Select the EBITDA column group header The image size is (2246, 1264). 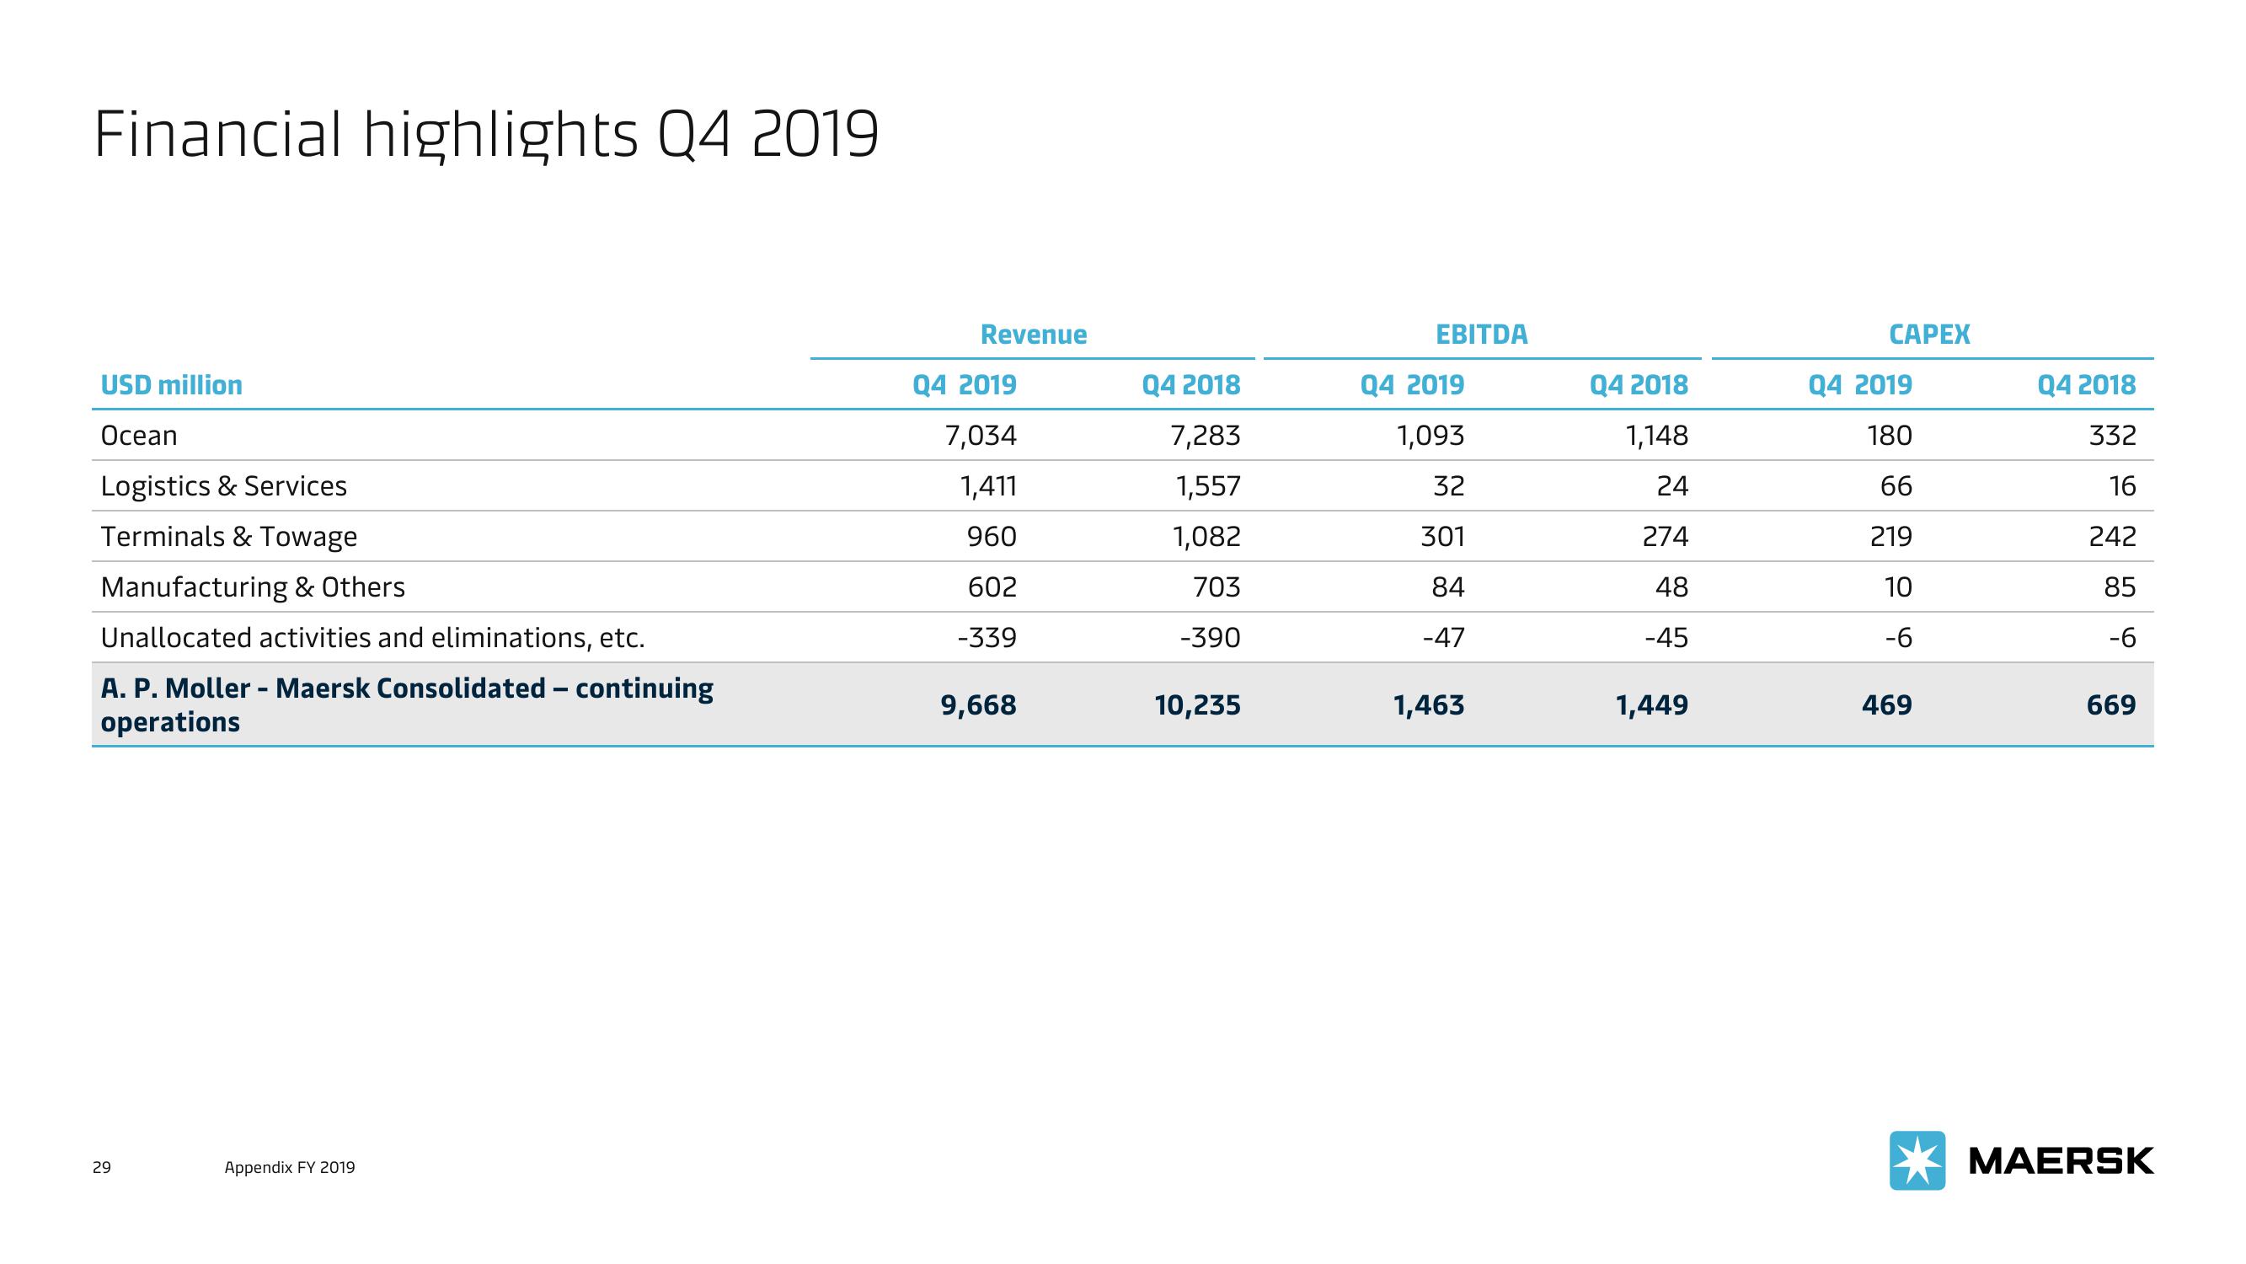pos(1481,334)
